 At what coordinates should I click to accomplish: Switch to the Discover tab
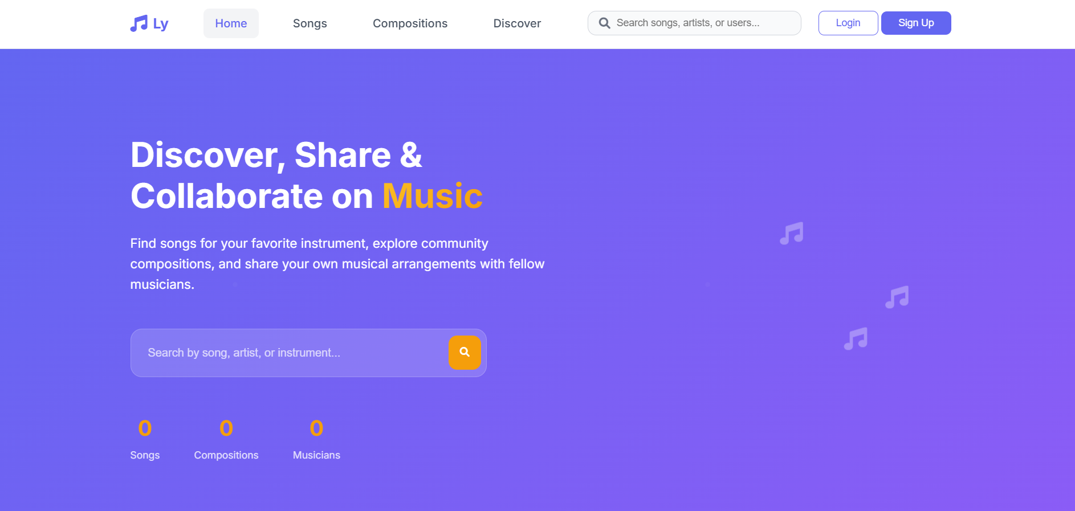pos(516,23)
